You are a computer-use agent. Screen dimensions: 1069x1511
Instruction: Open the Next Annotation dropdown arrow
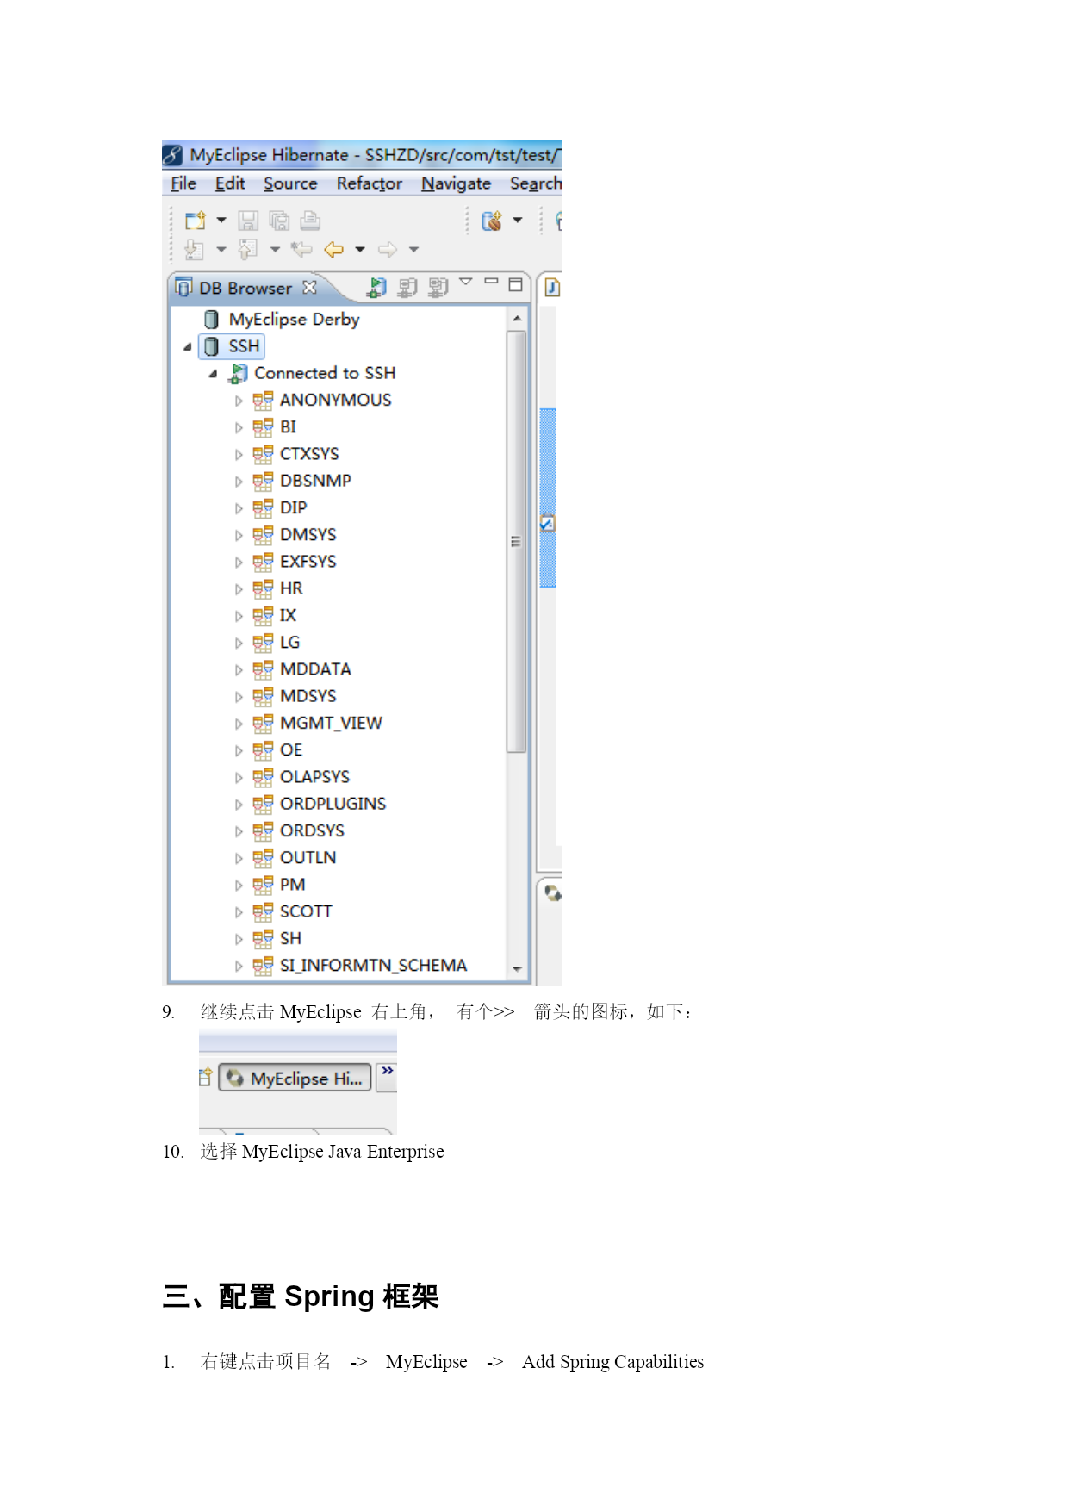click(221, 250)
